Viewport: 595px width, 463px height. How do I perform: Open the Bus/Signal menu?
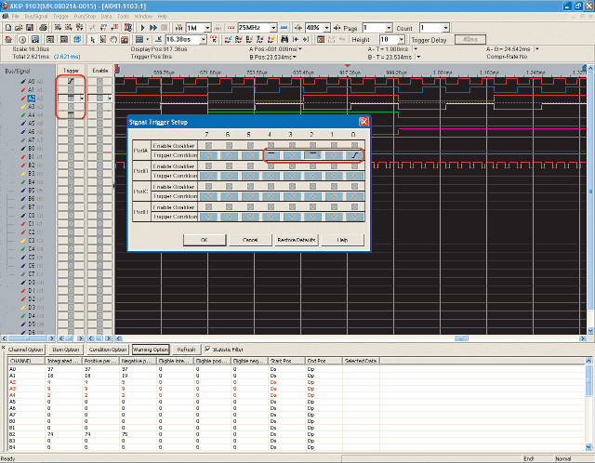pos(37,17)
